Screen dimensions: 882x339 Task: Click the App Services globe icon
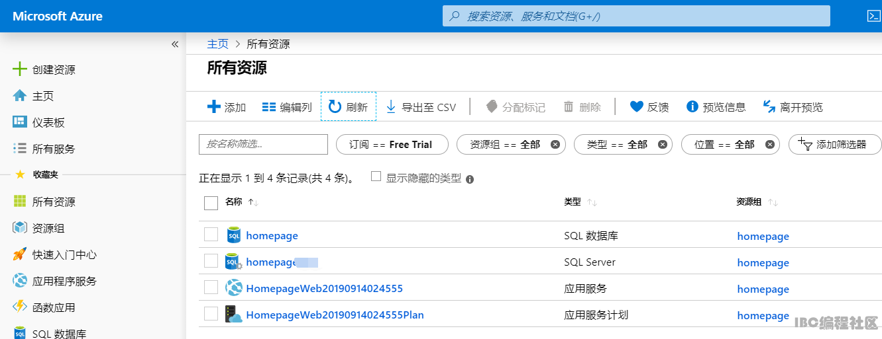tap(20, 281)
